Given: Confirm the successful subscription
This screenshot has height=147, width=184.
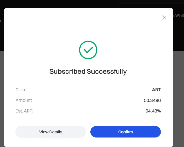Looking at the screenshot, I should click(x=126, y=132).
